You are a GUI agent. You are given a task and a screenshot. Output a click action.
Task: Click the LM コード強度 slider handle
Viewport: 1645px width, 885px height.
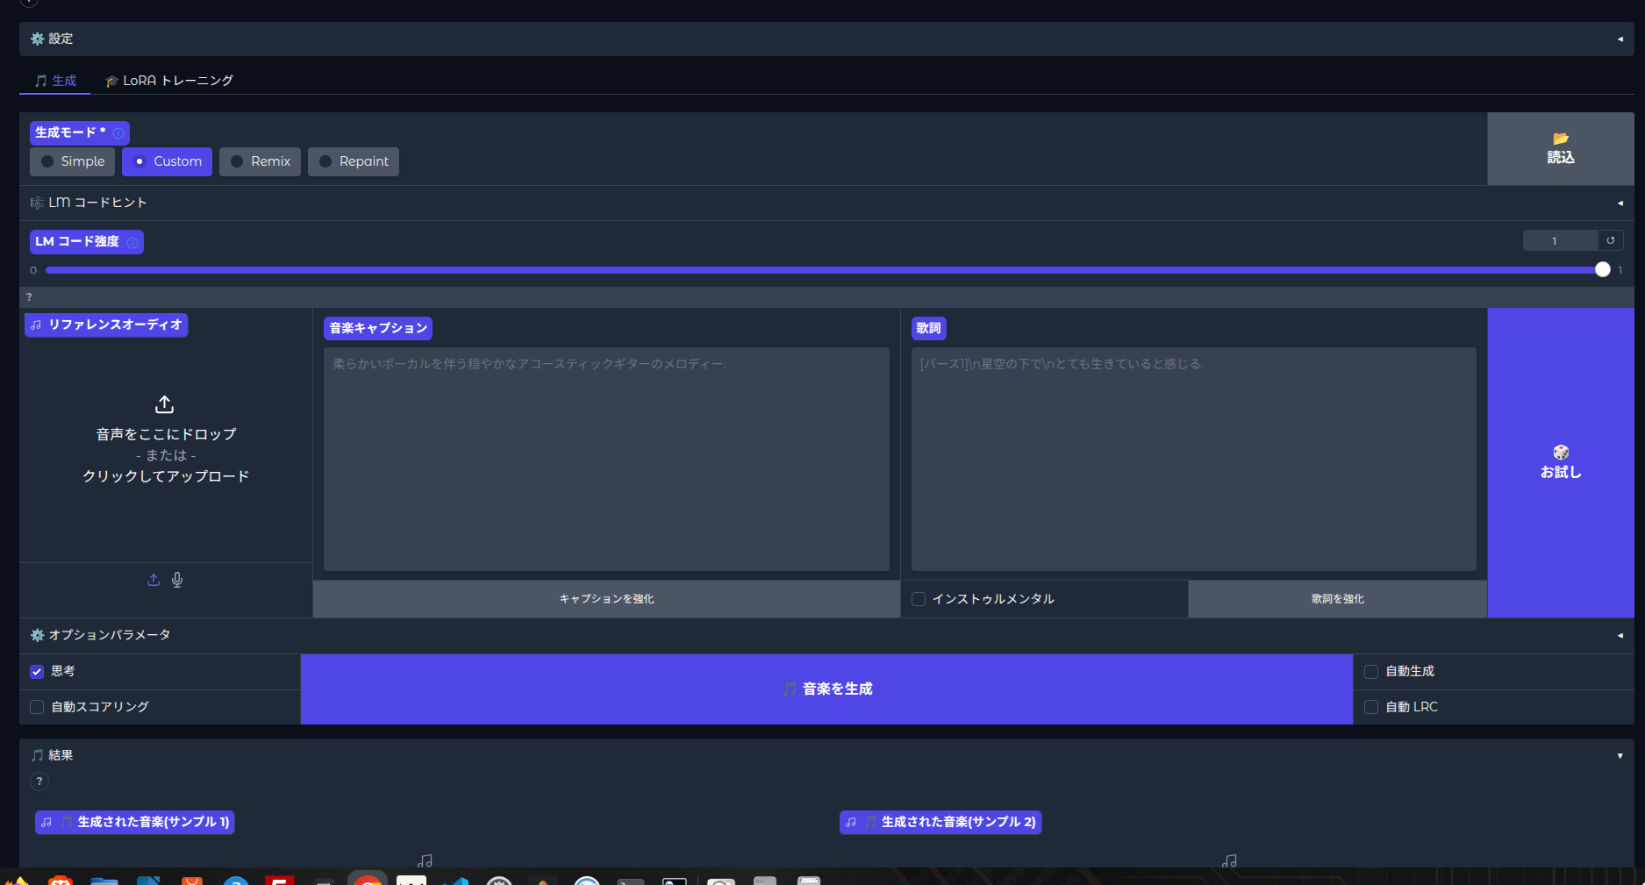tap(1603, 270)
